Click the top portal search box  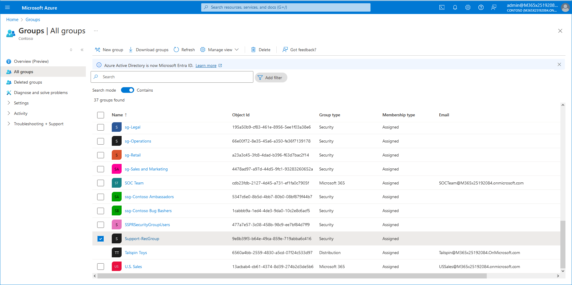(x=286, y=7)
